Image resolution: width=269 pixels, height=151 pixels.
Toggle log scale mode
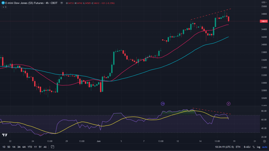tap(258, 147)
